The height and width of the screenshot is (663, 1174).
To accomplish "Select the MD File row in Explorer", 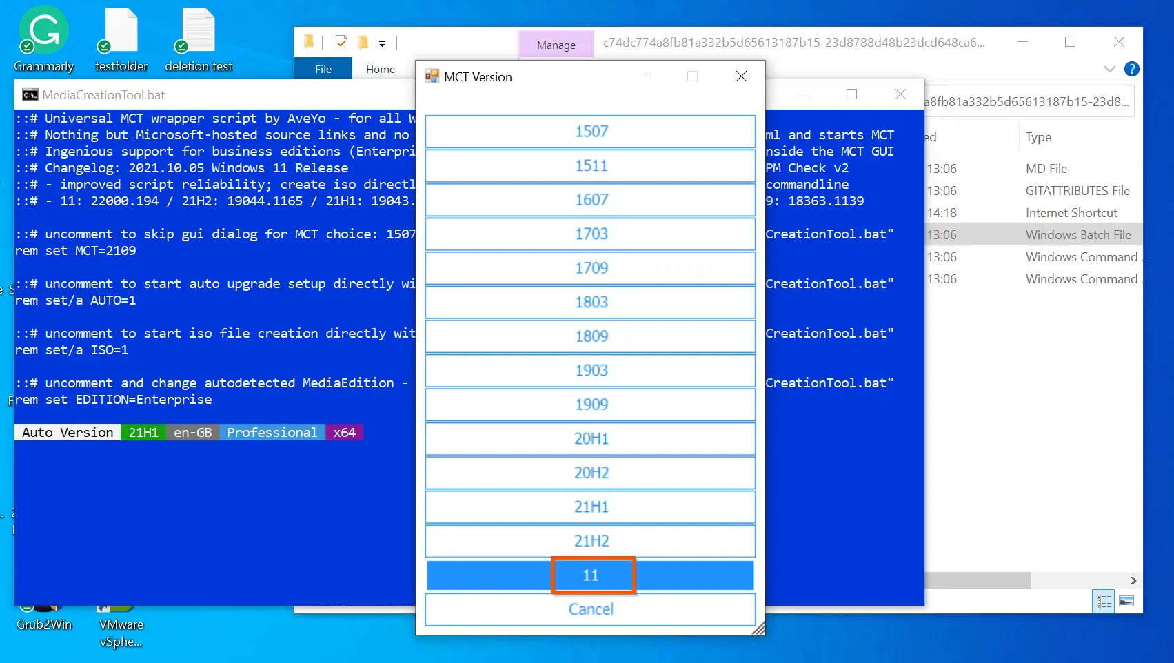I will (x=1033, y=169).
